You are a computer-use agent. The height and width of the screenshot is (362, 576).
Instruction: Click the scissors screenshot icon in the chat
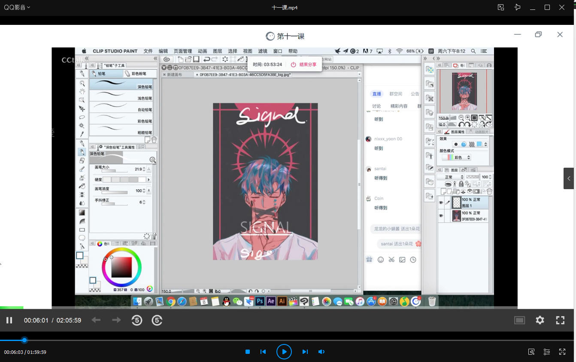click(x=391, y=259)
